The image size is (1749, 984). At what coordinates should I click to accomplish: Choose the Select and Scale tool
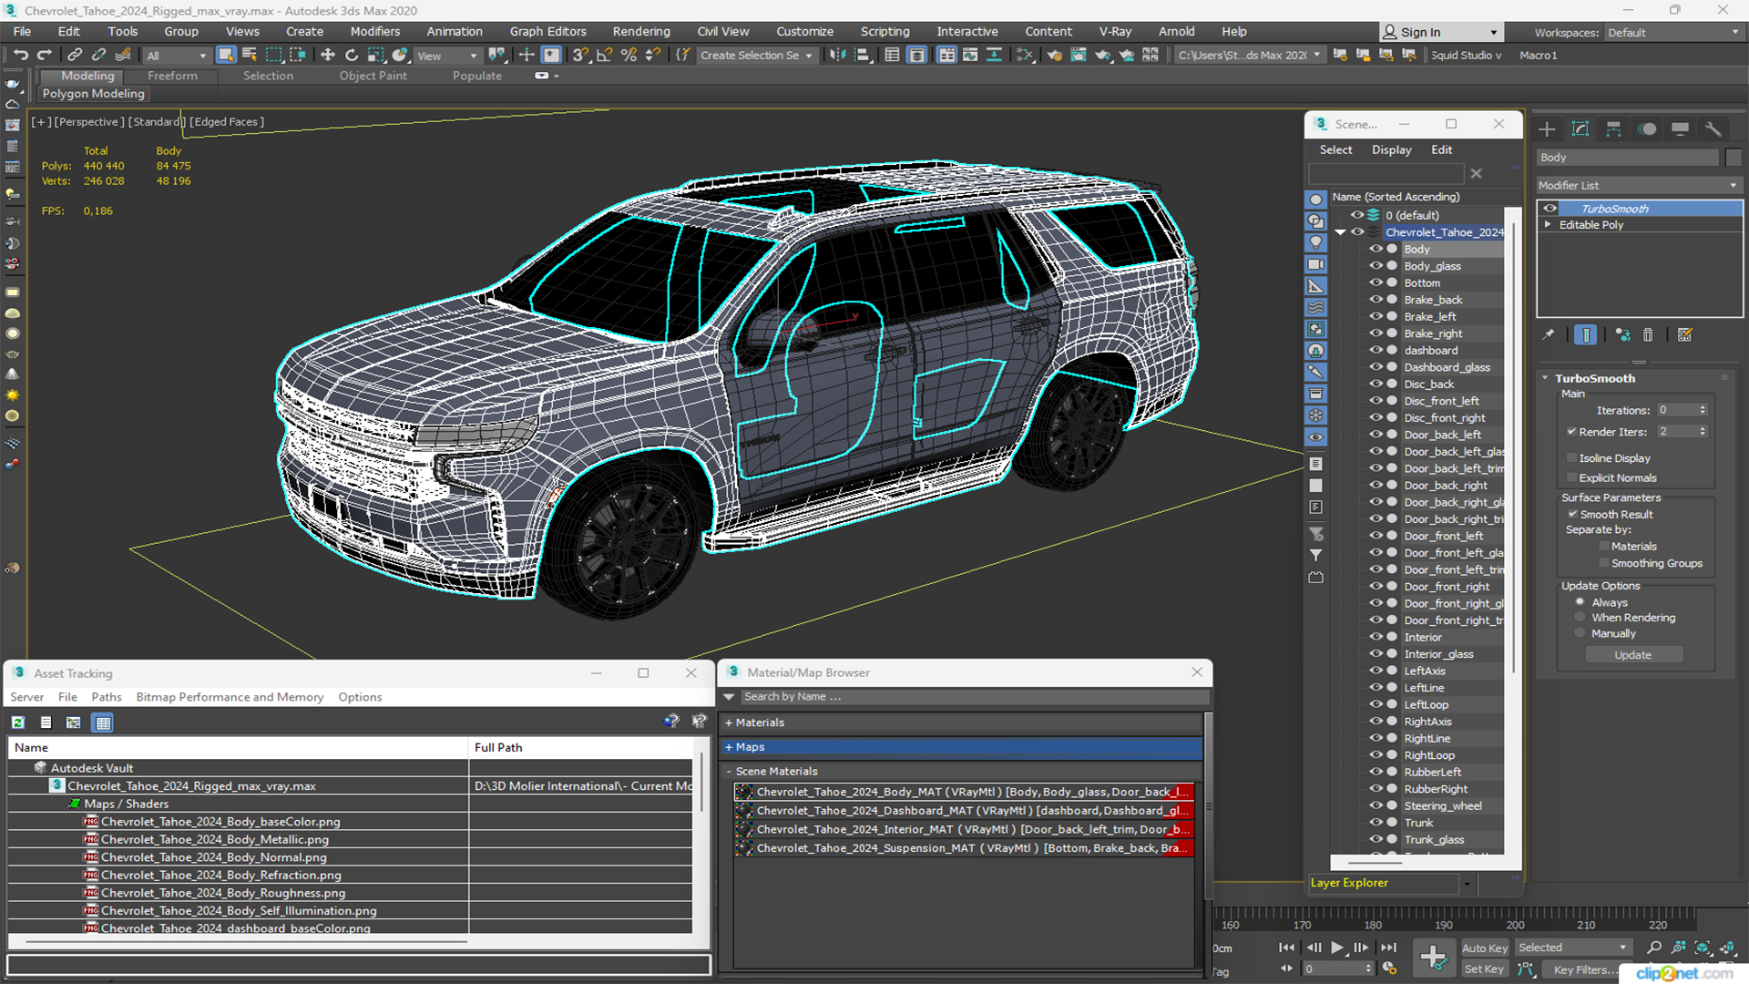pos(375,56)
